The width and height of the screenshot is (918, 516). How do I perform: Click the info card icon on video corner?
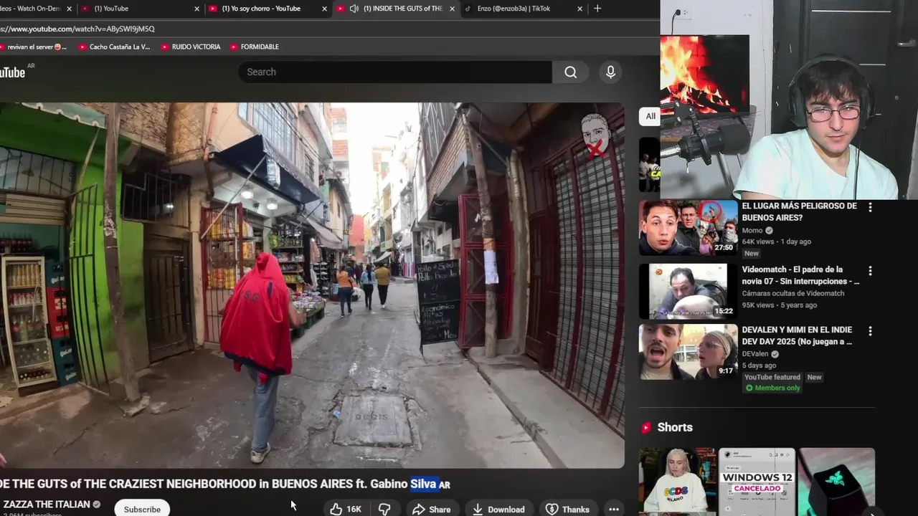tap(595, 136)
